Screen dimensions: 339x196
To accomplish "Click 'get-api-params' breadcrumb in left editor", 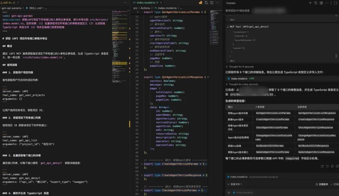I will pos(12,8).
